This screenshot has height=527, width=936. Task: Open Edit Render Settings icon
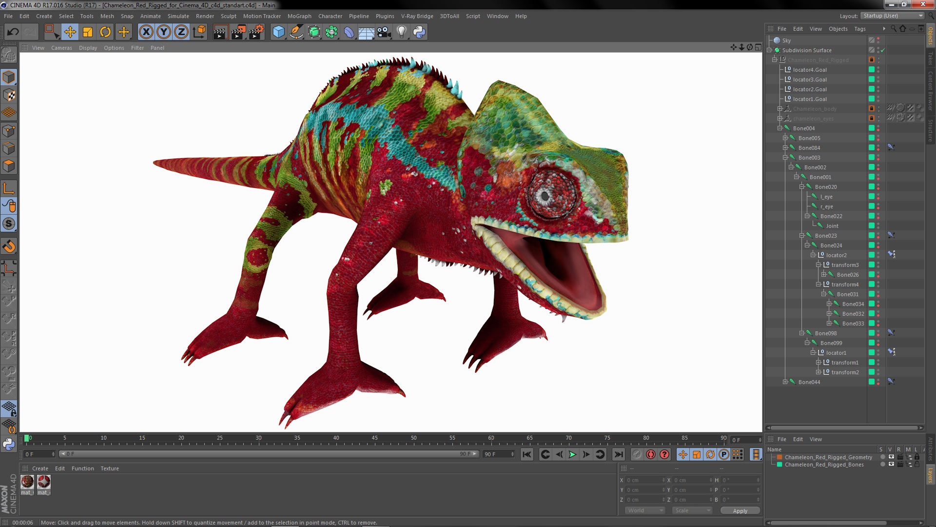(256, 32)
